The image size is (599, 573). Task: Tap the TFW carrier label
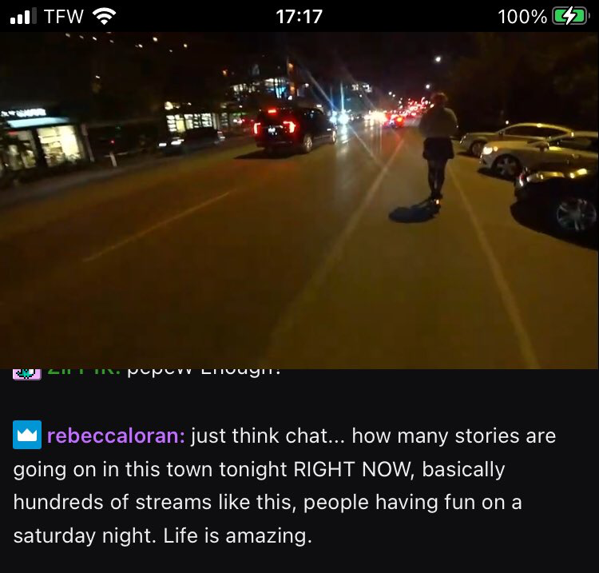pos(64,17)
